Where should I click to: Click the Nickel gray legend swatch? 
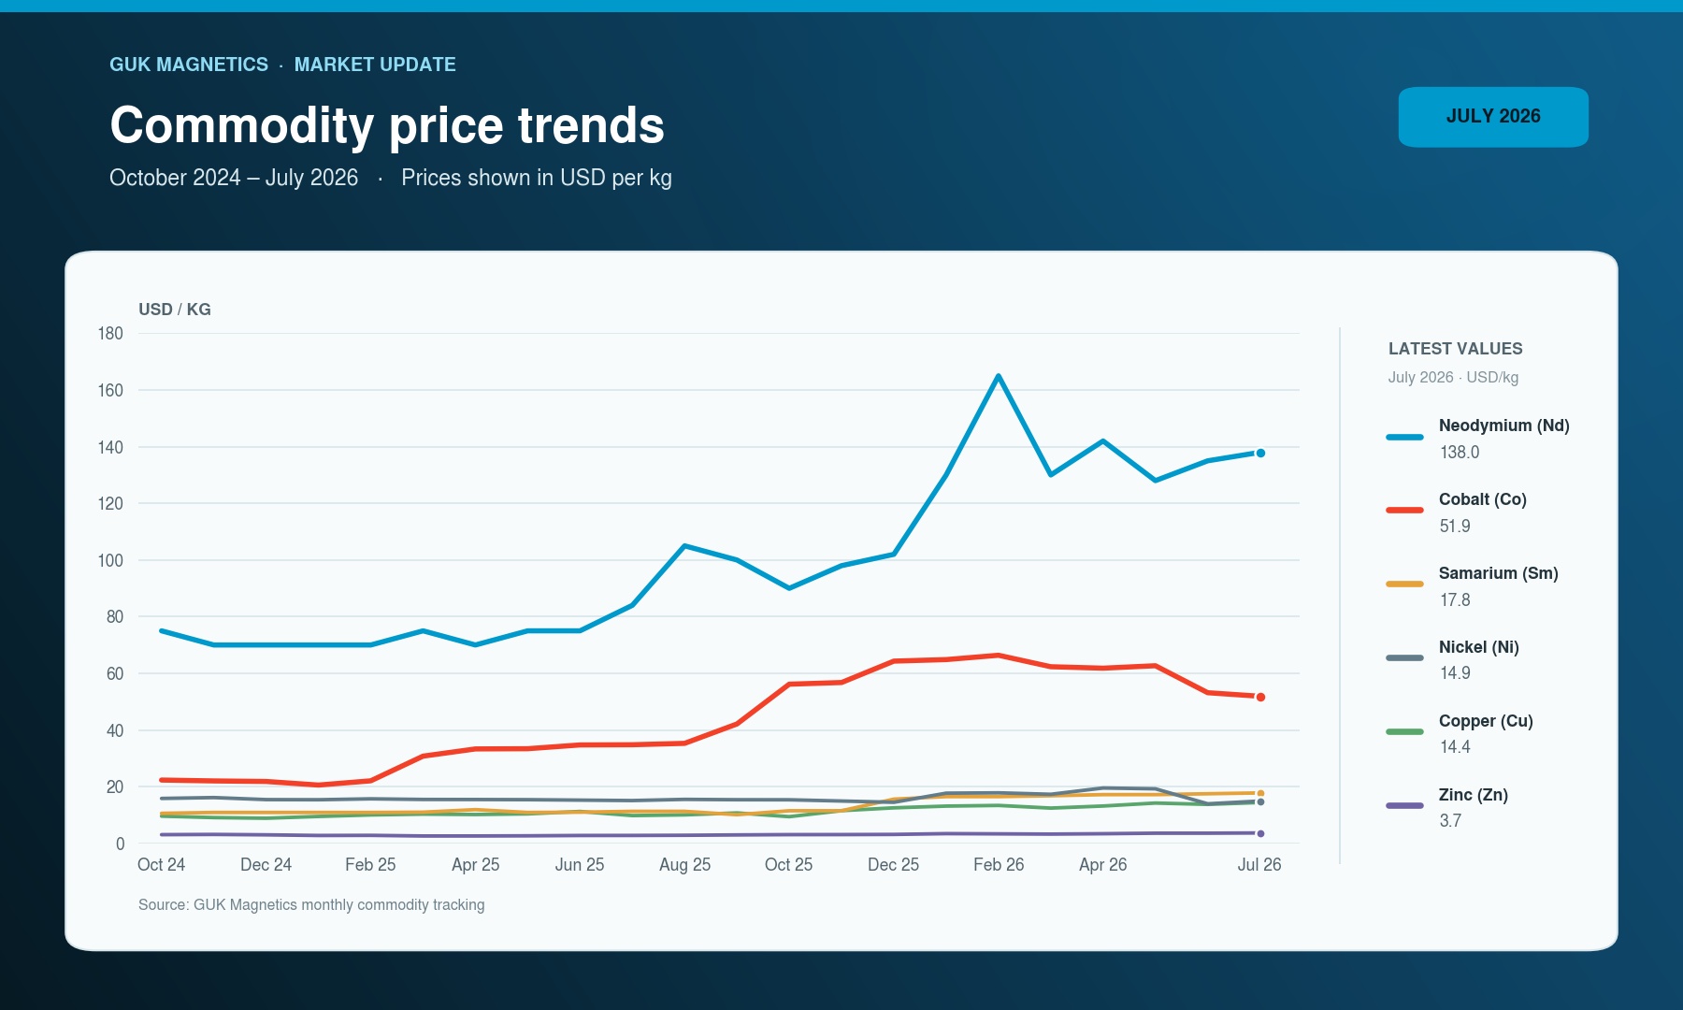[1404, 657]
